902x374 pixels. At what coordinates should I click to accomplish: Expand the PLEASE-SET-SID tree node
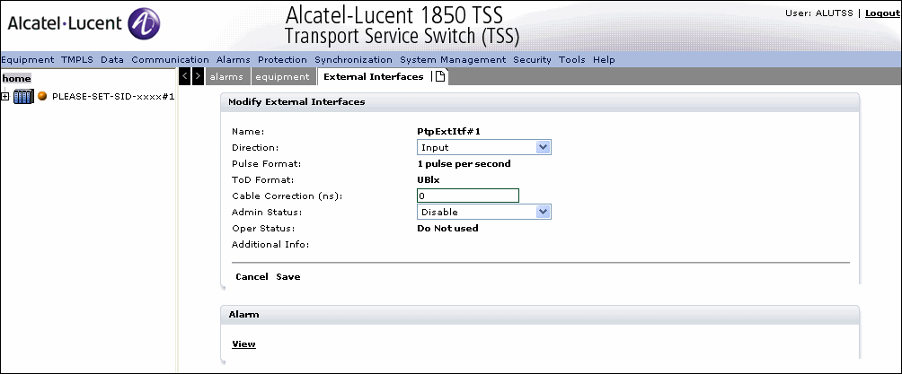5,97
